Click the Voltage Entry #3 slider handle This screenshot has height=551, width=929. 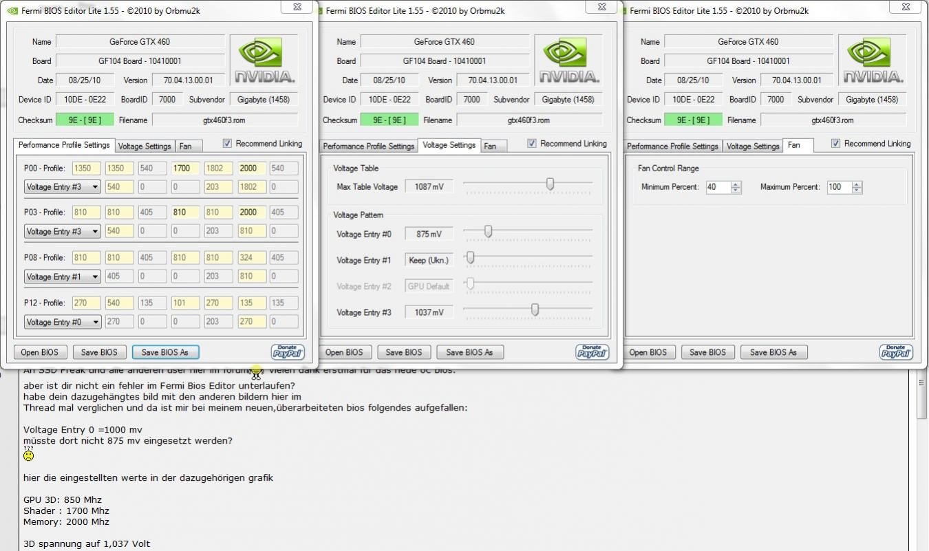click(x=535, y=310)
